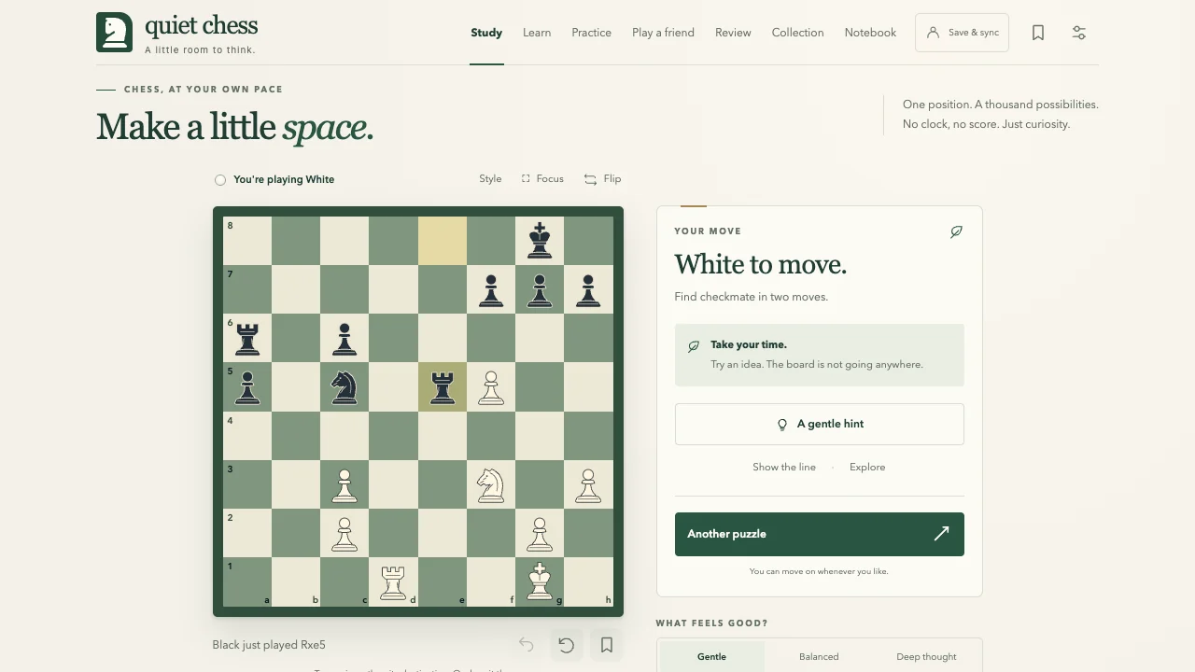1195x672 pixels.
Task: Select the black rook on e5
Action: point(443,386)
